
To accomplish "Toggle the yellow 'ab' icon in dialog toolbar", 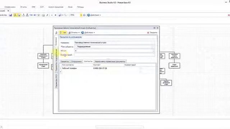I will 65,33.
